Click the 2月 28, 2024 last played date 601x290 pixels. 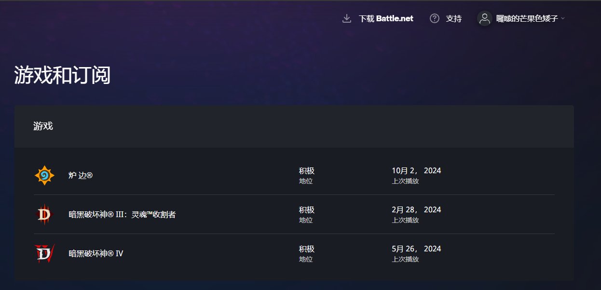click(x=416, y=210)
